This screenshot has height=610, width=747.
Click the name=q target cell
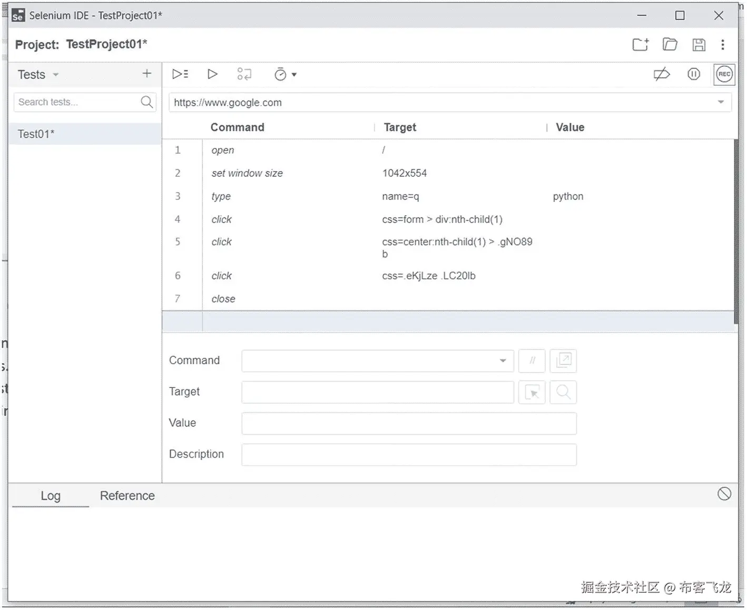[x=400, y=196]
